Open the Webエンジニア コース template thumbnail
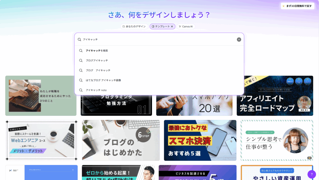The height and width of the screenshot is (180, 319). [41, 140]
